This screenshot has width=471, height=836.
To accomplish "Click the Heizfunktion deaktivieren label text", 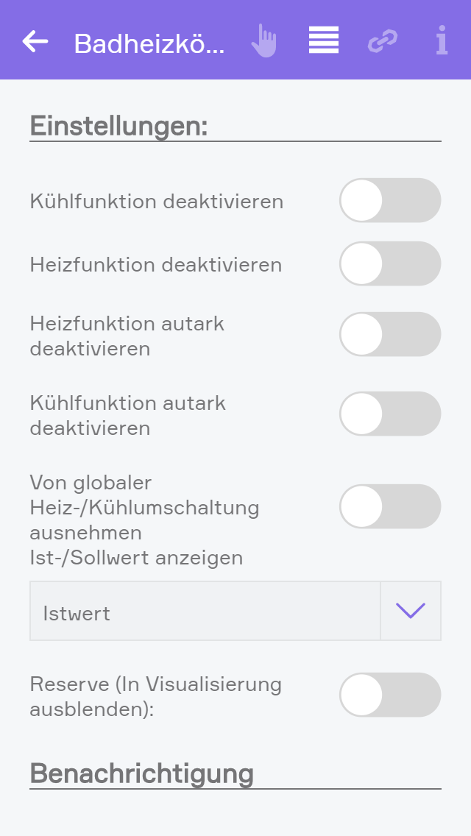I will [x=156, y=264].
